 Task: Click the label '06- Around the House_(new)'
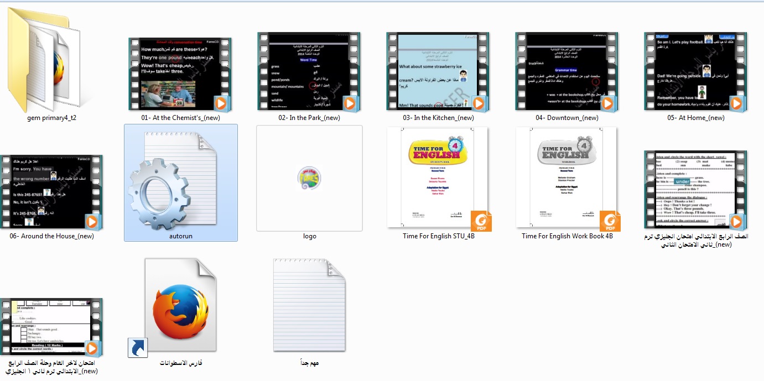pos(52,236)
